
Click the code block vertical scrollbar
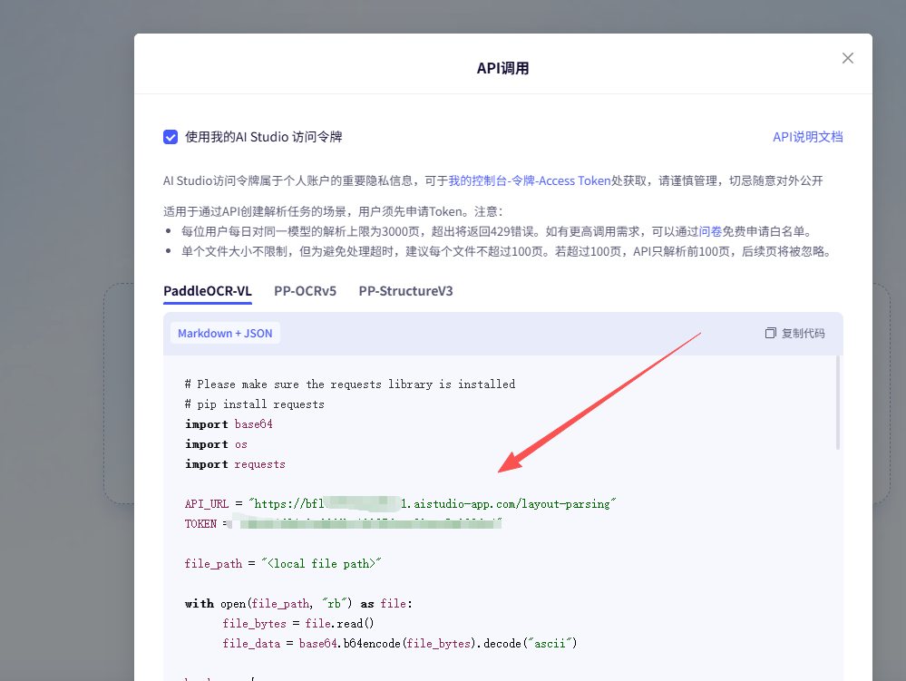coord(837,404)
